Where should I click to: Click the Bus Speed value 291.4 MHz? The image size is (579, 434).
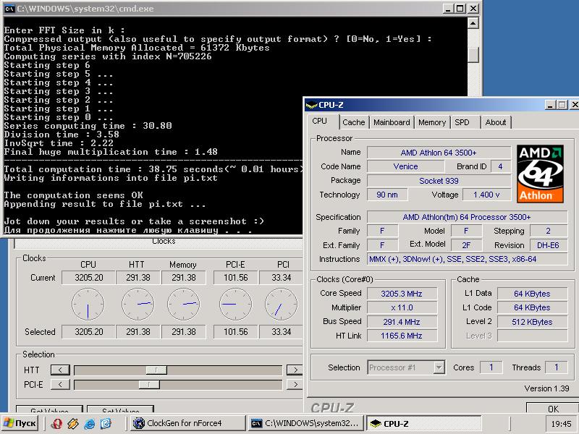(402, 322)
